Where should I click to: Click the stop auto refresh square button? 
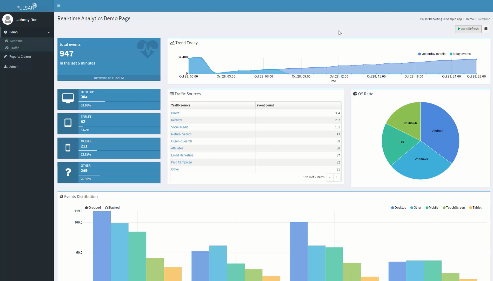[486, 29]
